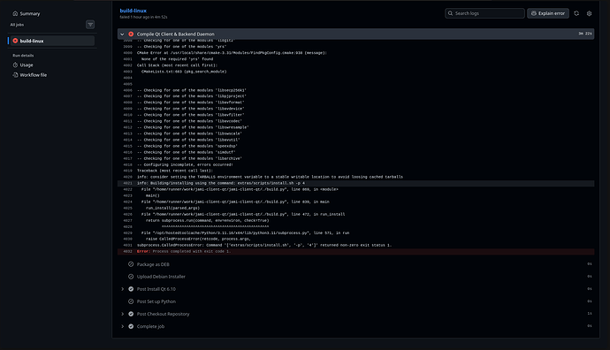Click log line number 4000
Screen dimensions: 610x350
coord(127,53)
